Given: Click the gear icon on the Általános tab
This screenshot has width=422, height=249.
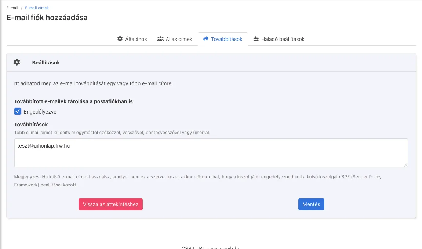Looking at the screenshot, I should pos(120,39).
